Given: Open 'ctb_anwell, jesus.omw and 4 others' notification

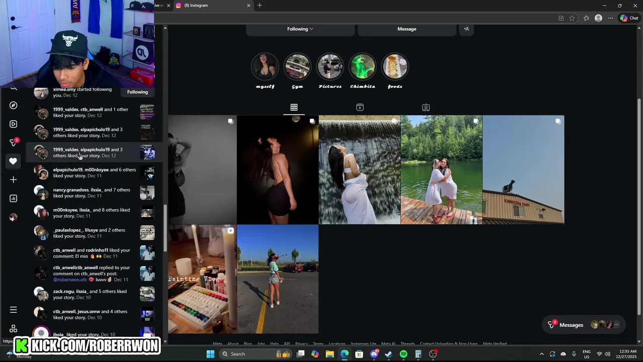Looking at the screenshot, I should click(x=94, y=314).
